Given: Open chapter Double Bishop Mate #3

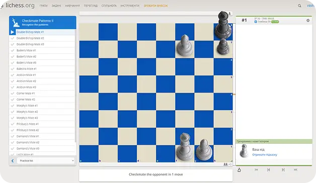Looking at the screenshot, I should pyautogui.click(x=42, y=44).
